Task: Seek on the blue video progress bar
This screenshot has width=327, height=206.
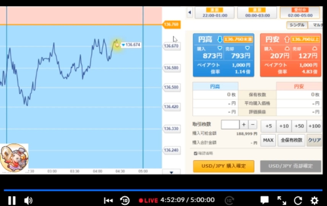Action: [x=163, y=190]
